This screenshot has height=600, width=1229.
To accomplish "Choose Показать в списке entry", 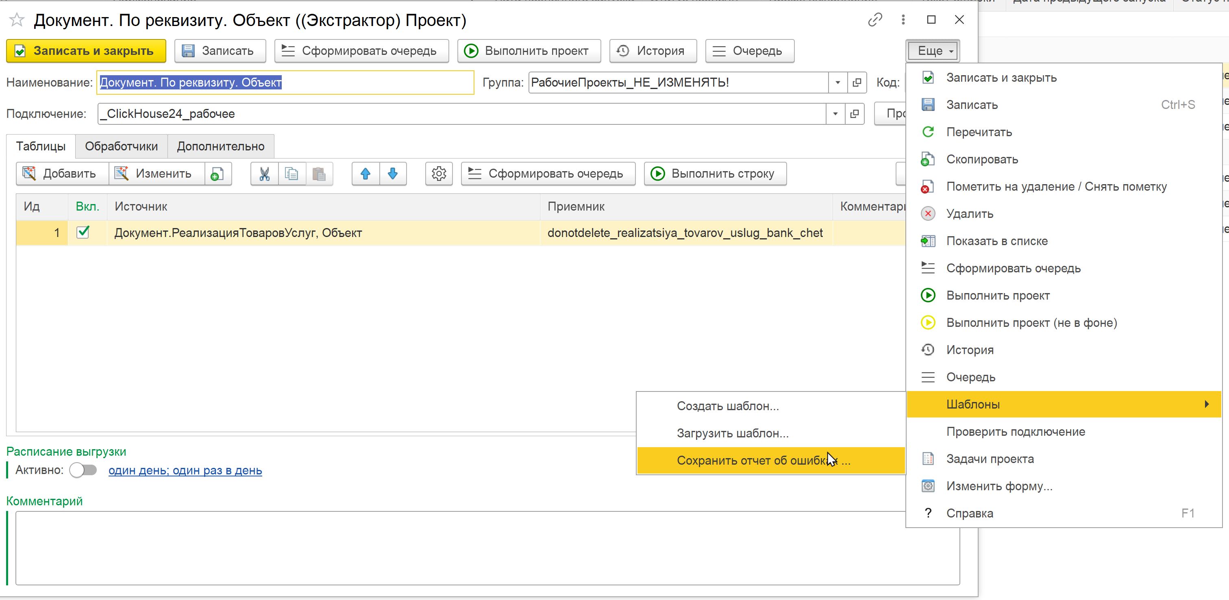I will coord(1064,241).
